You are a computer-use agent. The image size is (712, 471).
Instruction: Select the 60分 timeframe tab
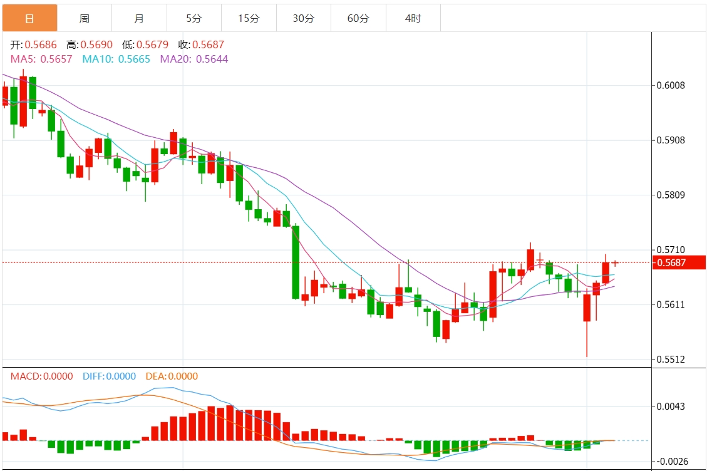tap(358, 18)
